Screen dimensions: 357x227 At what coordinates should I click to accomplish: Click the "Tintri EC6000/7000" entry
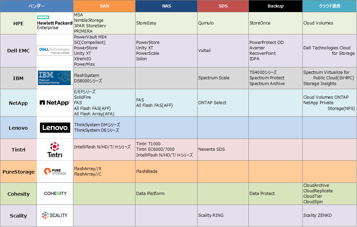click(x=155, y=149)
